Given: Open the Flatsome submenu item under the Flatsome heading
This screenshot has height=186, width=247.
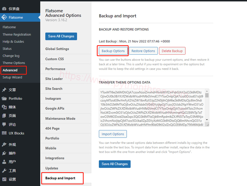Looking at the screenshot, I should (x=9, y=27).
